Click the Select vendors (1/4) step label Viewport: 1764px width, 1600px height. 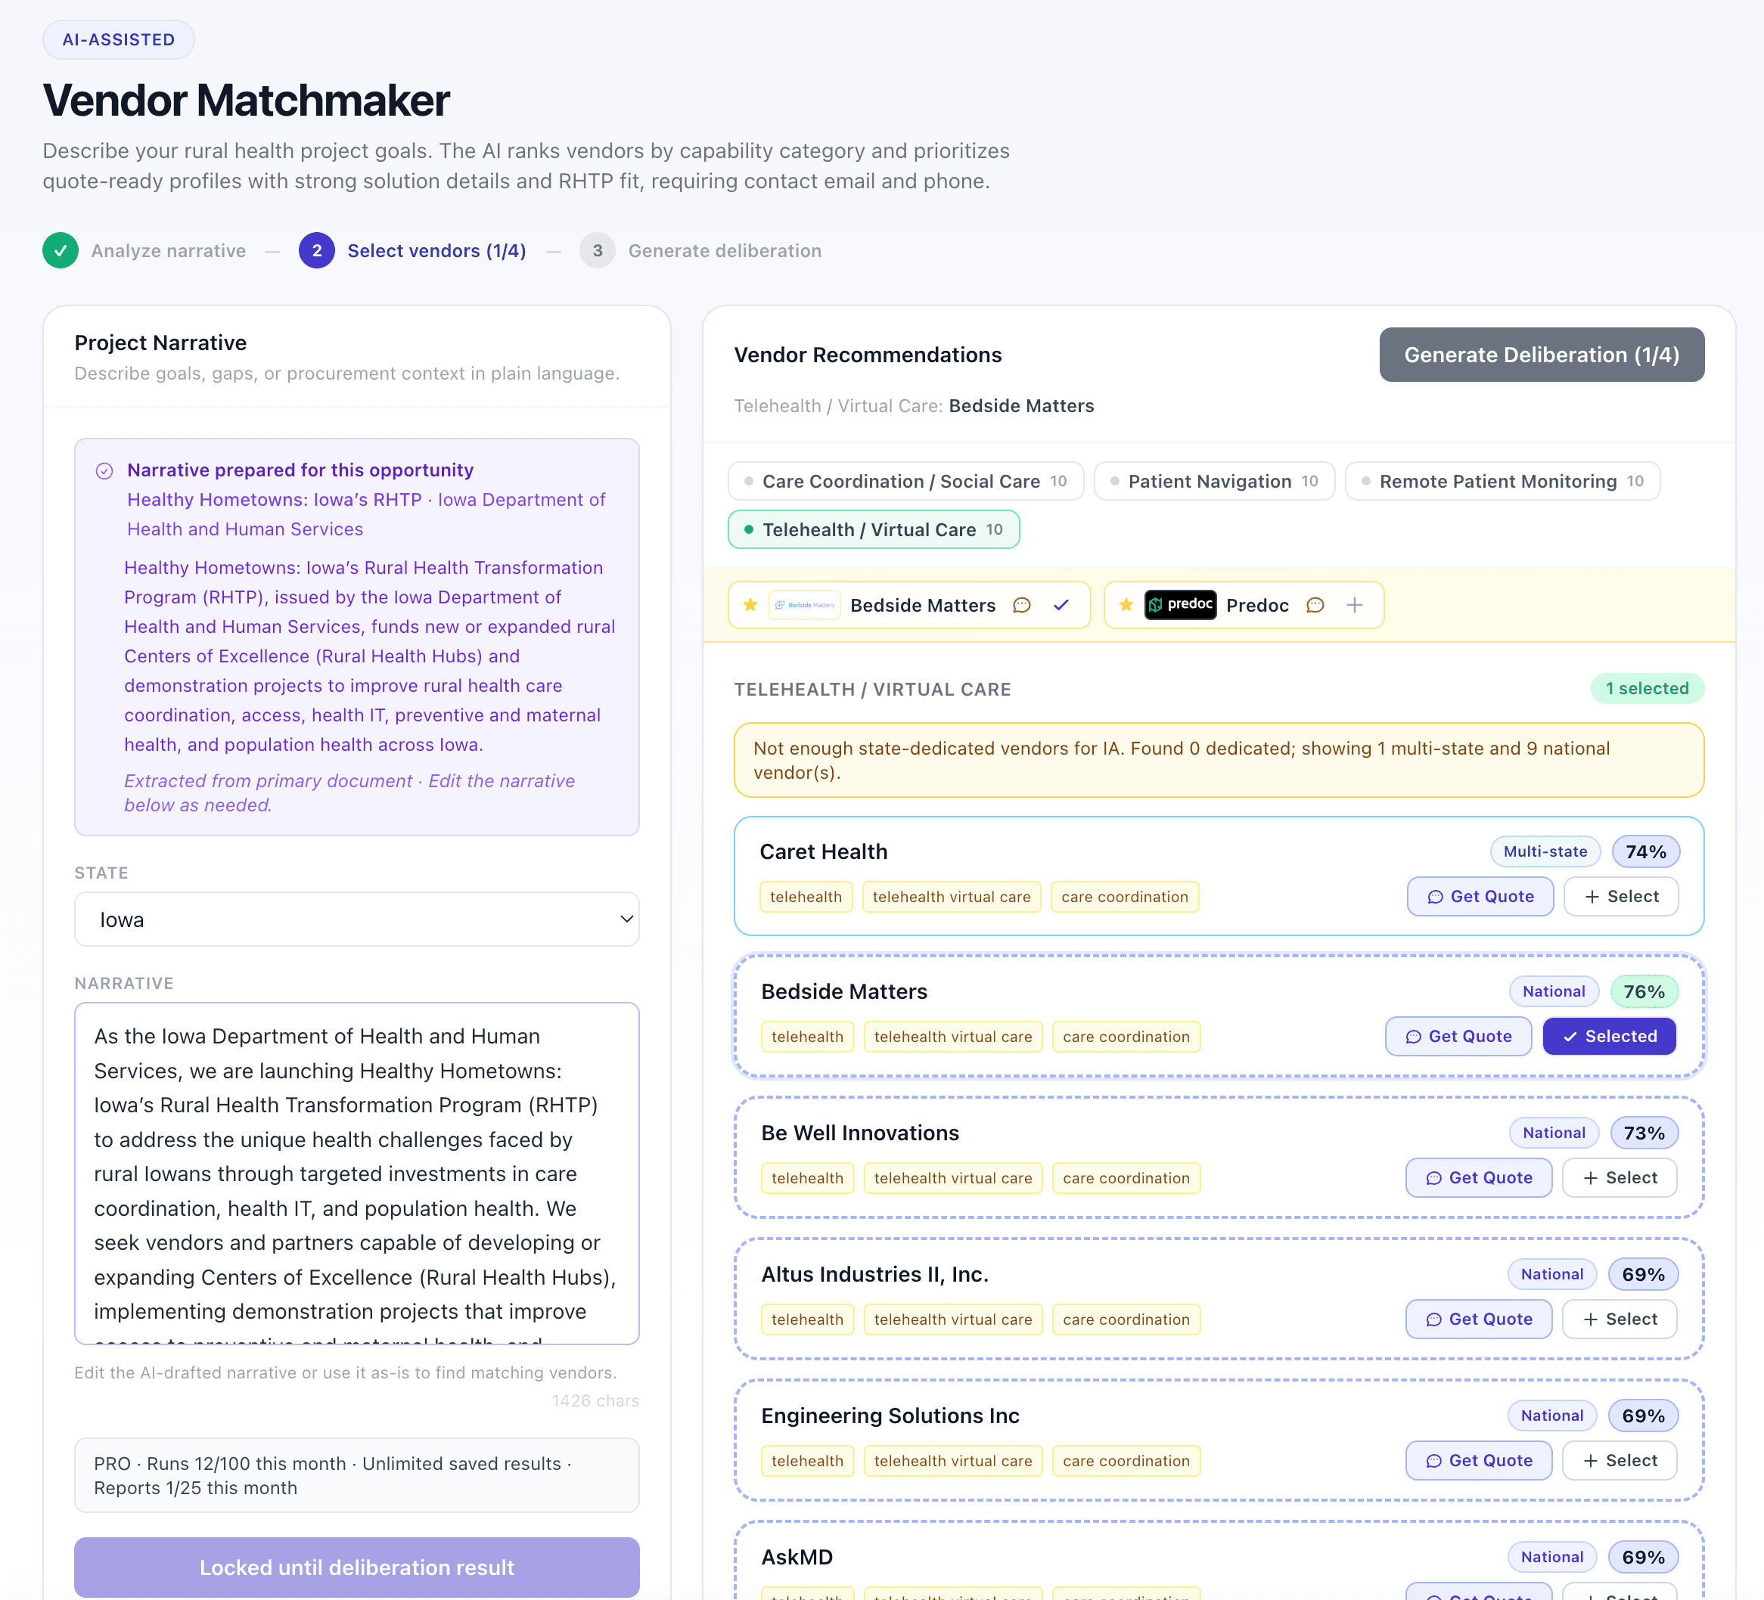(x=436, y=251)
